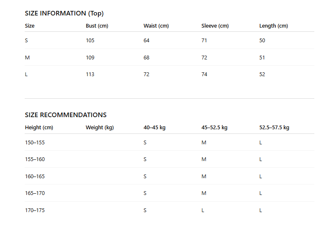Click waist value 68 for size M
The image size is (316, 228).
[x=146, y=58]
